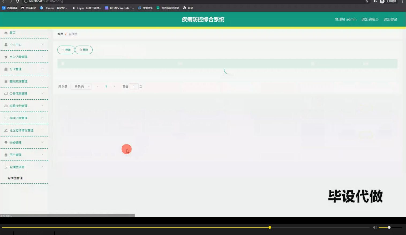The width and height of the screenshot is (406, 235).
Task: Click the bar-chart icon beside 核酸检测管理
Action: pyautogui.click(x=6, y=106)
